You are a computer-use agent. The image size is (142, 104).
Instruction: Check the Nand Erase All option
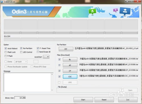(x=38, y=52)
